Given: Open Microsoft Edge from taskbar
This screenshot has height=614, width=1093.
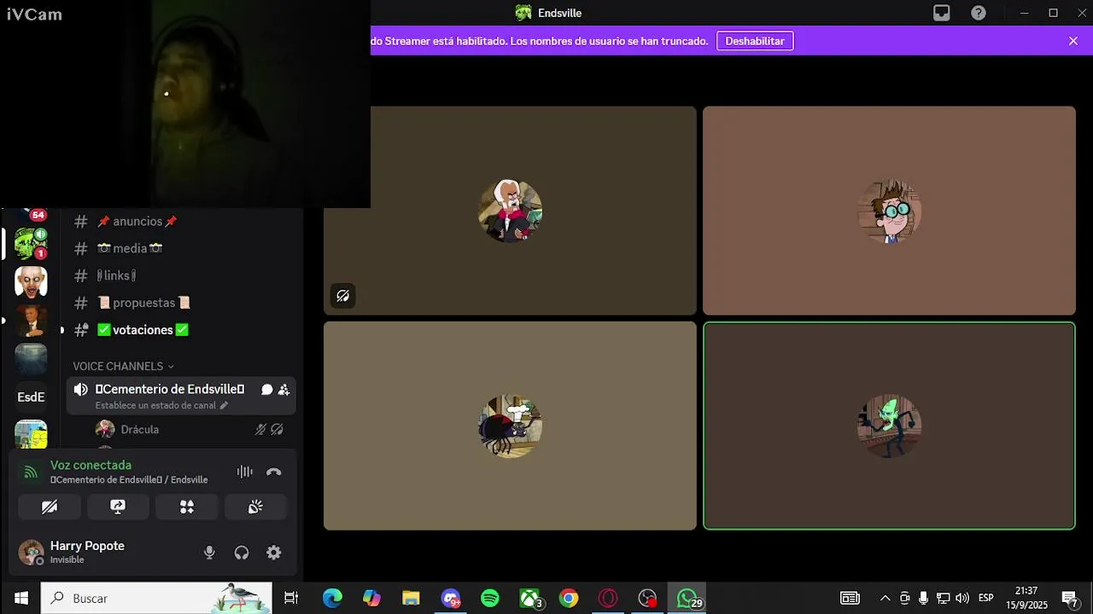Looking at the screenshot, I should [332, 598].
